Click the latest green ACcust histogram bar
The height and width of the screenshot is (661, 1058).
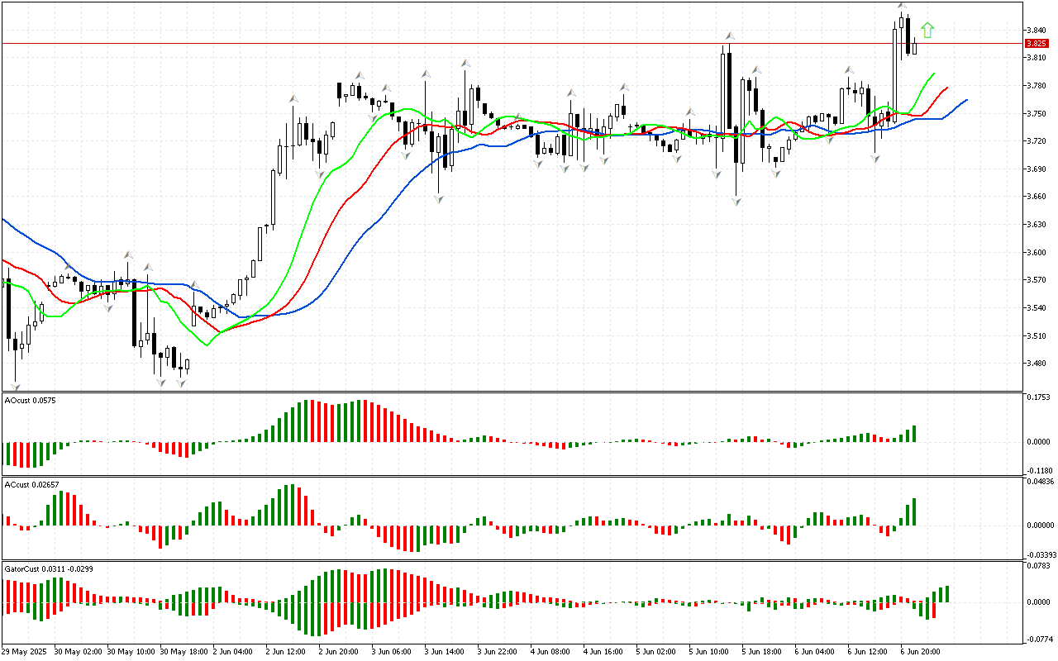[x=914, y=511]
